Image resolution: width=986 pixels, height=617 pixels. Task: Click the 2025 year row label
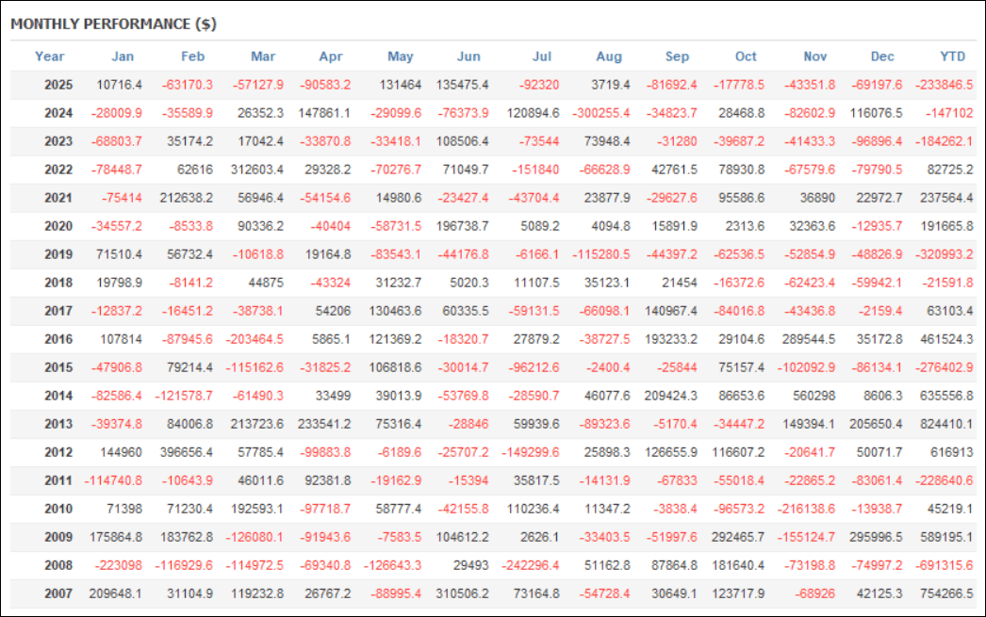[58, 85]
